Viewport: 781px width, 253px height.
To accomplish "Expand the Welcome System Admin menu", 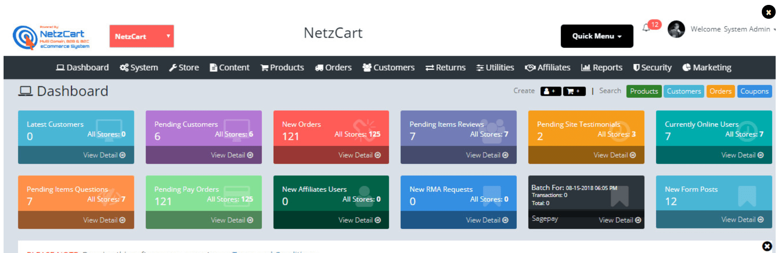I will coord(733,29).
